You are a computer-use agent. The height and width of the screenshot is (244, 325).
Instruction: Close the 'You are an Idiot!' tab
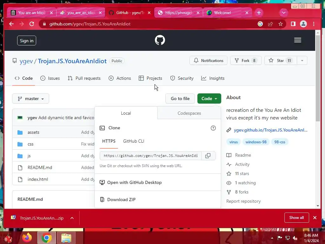pyautogui.click(x=51, y=13)
